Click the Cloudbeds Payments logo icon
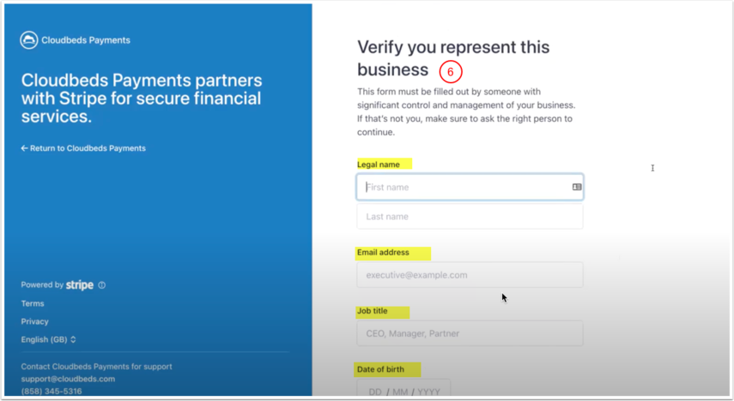Image resolution: width=734 pixels, height=401 pixels. [29, 40]
